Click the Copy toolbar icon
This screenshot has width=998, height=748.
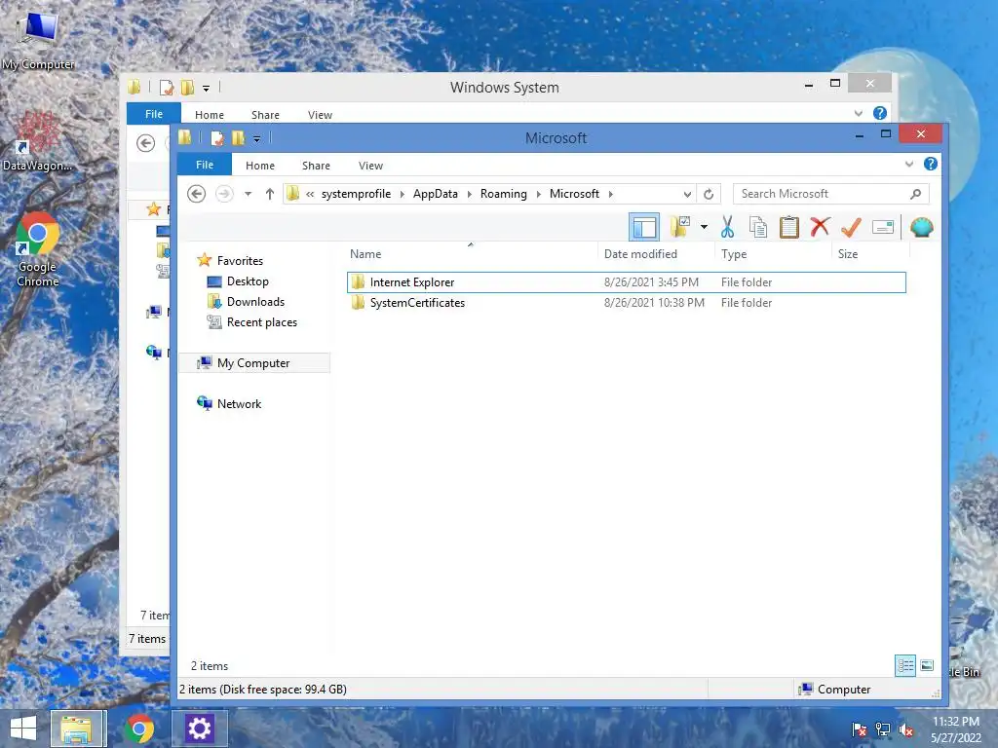pyautogui.click(x=757, y=226)
